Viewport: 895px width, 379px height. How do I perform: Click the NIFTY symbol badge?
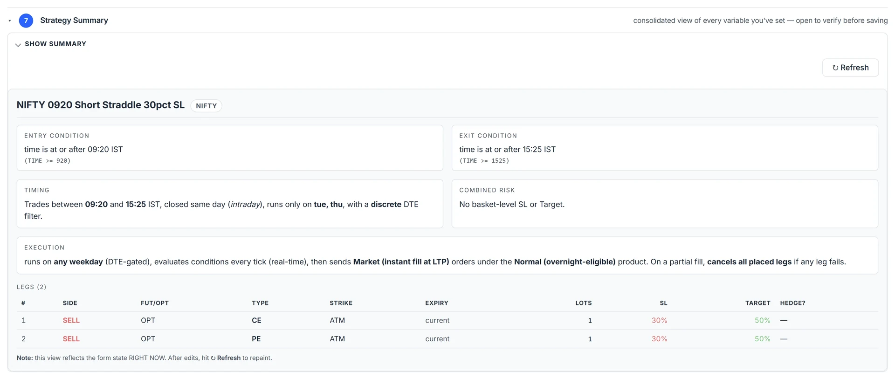tap(206, 106)
